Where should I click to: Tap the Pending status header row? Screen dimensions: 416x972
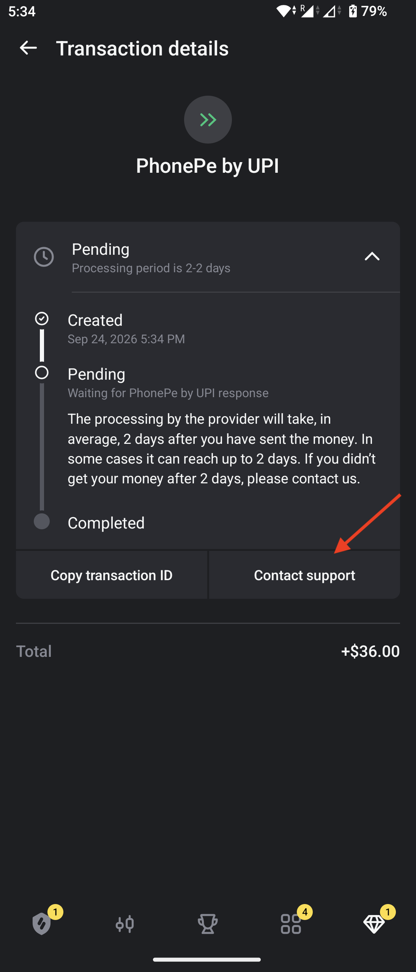click(x=208, y=257)
